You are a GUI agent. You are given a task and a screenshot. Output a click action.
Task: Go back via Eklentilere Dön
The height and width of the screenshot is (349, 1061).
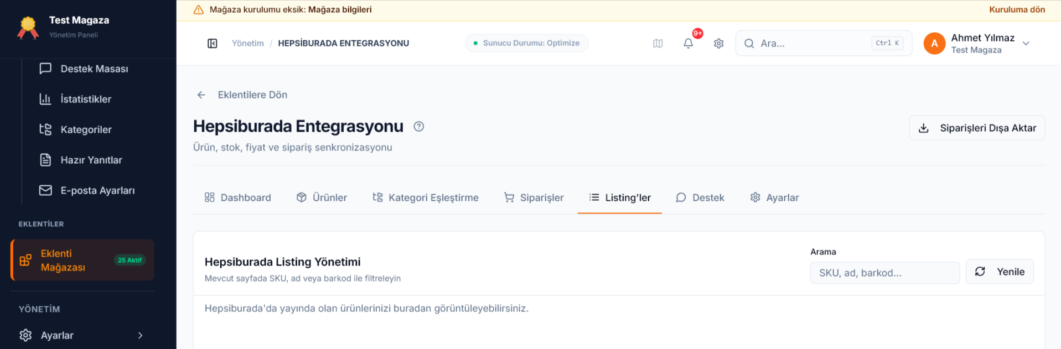(x=242, y=95)
